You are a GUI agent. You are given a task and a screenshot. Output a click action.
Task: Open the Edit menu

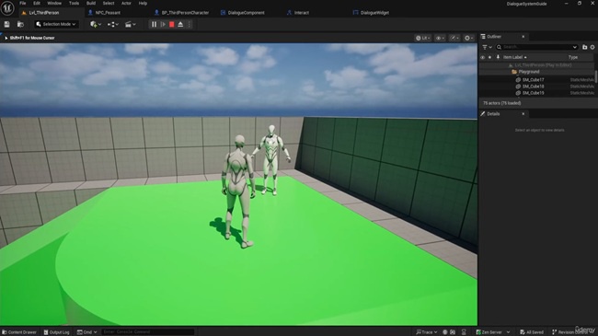(x=37, y=3)
